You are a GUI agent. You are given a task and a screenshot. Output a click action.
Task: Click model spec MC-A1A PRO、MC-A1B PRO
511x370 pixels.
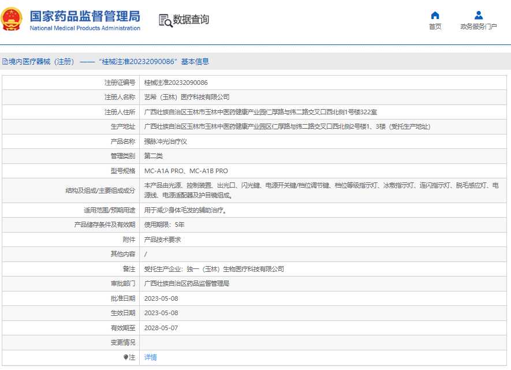point(186,171)
